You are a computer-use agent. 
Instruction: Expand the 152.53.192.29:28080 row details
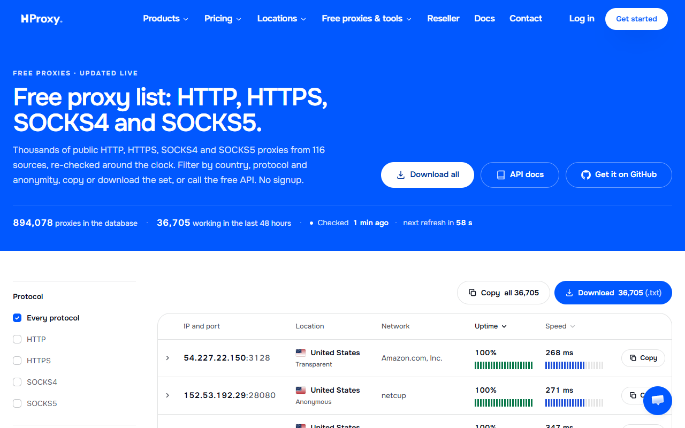pos(168,395)
